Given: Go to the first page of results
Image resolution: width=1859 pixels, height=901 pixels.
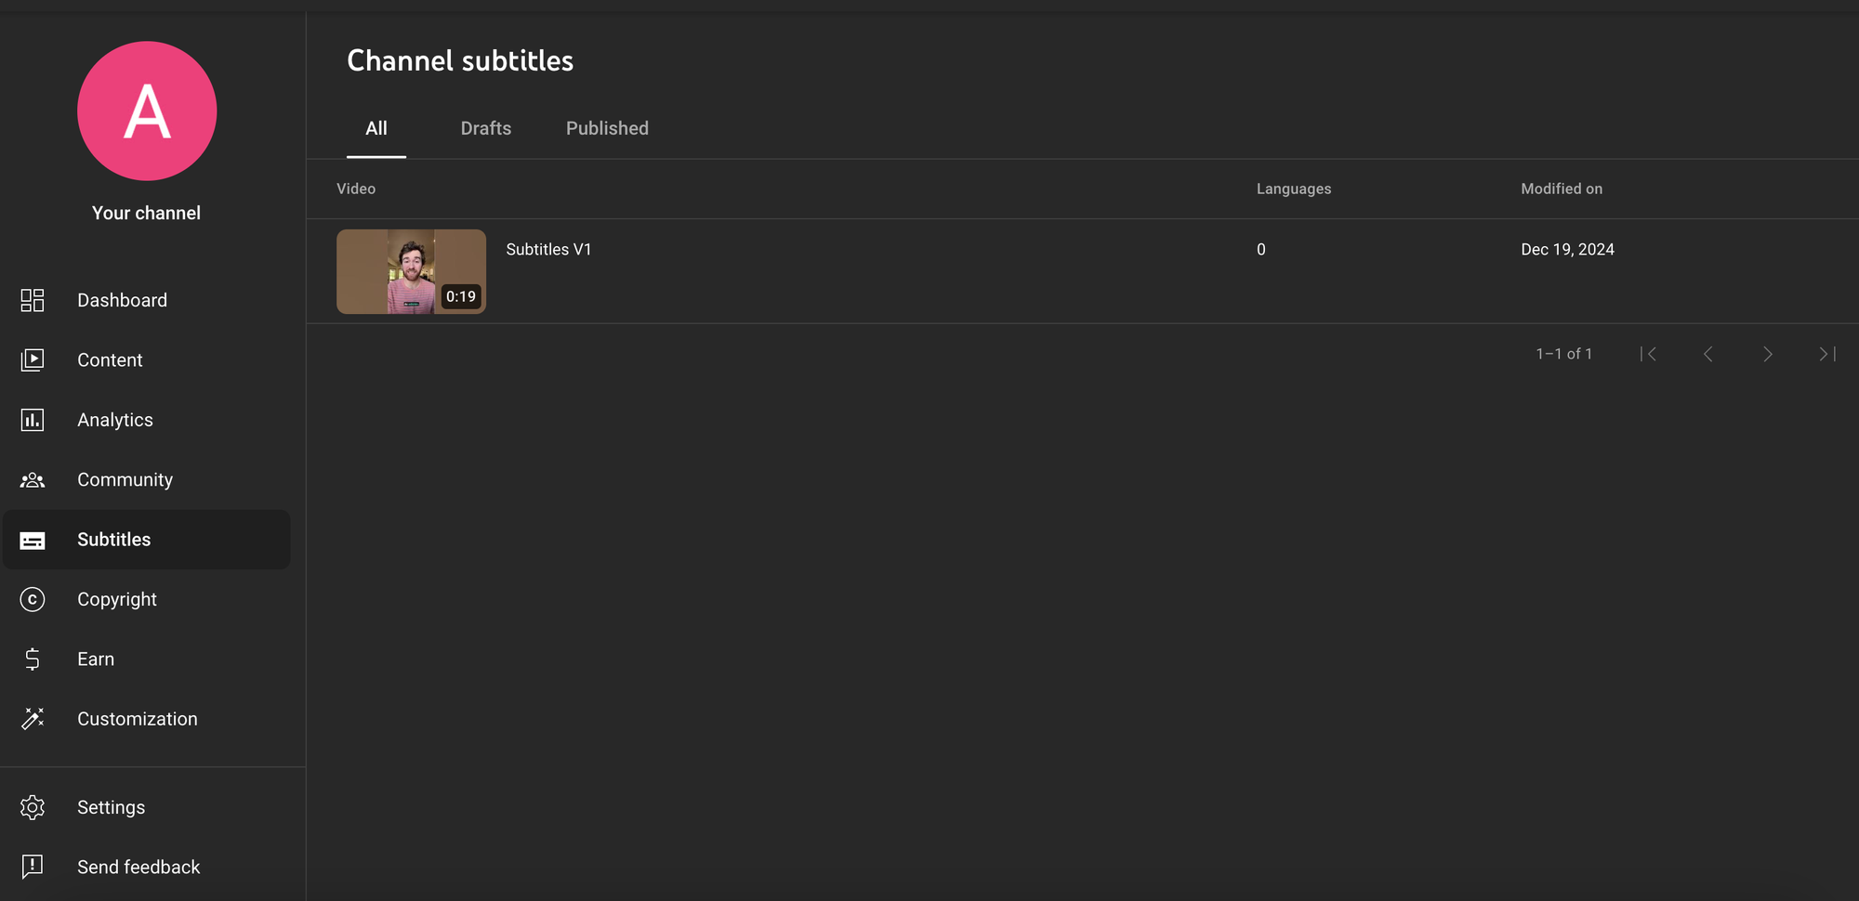Looking at the screenshot, I should click(1650, 354).
